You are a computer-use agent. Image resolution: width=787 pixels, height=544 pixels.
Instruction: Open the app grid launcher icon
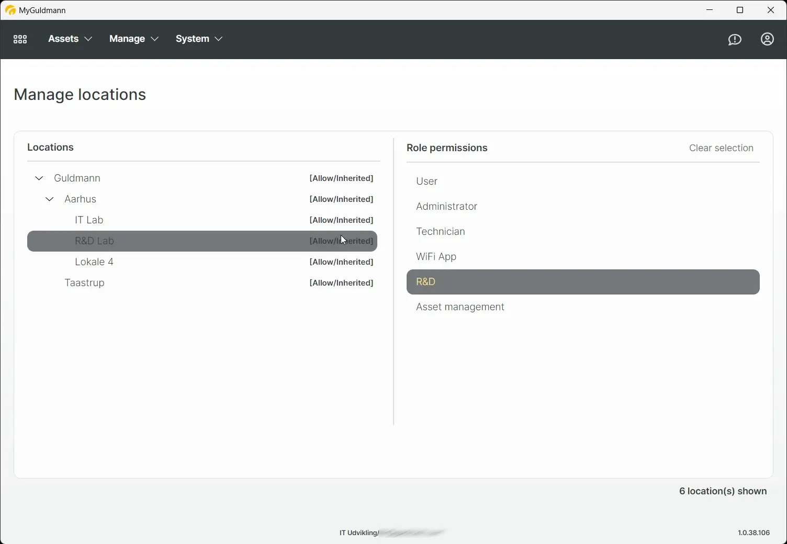point(20,39)
